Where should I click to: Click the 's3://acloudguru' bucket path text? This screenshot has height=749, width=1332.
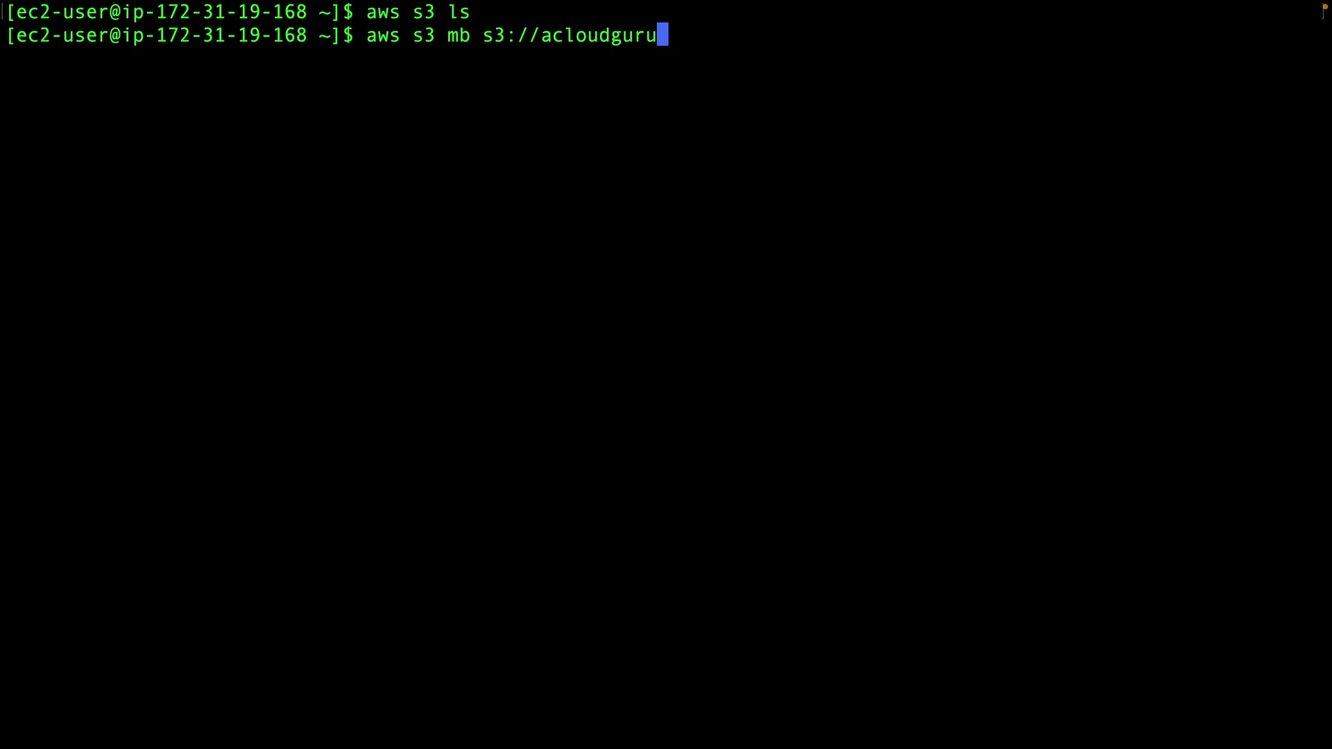(570, 35)
